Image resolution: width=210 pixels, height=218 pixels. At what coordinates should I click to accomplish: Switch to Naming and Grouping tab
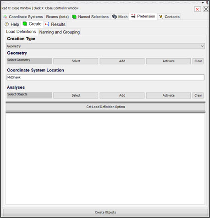(x=60, y=32)
